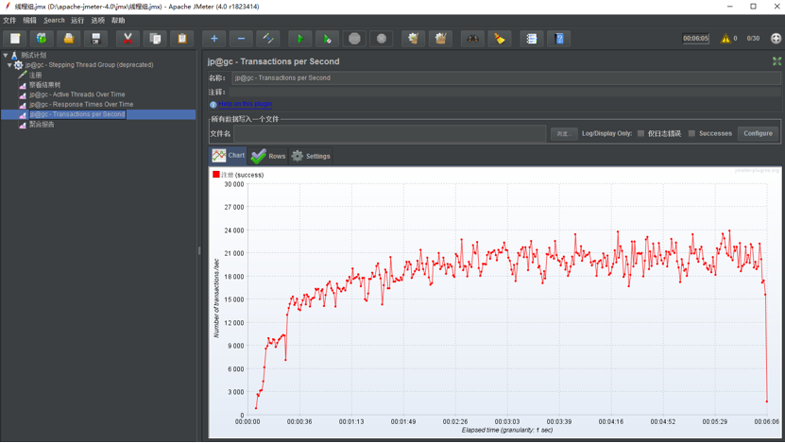
Task: Click the split pane divider handle
Action: point(199,250)
